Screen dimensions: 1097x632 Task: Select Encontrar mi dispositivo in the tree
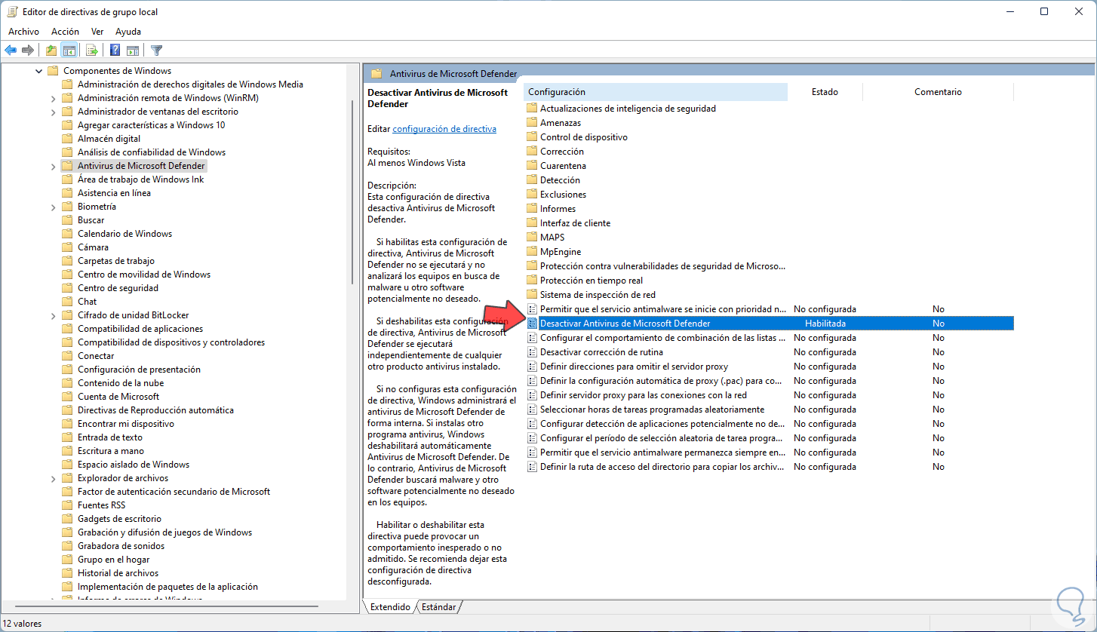[x=125, y=424]
